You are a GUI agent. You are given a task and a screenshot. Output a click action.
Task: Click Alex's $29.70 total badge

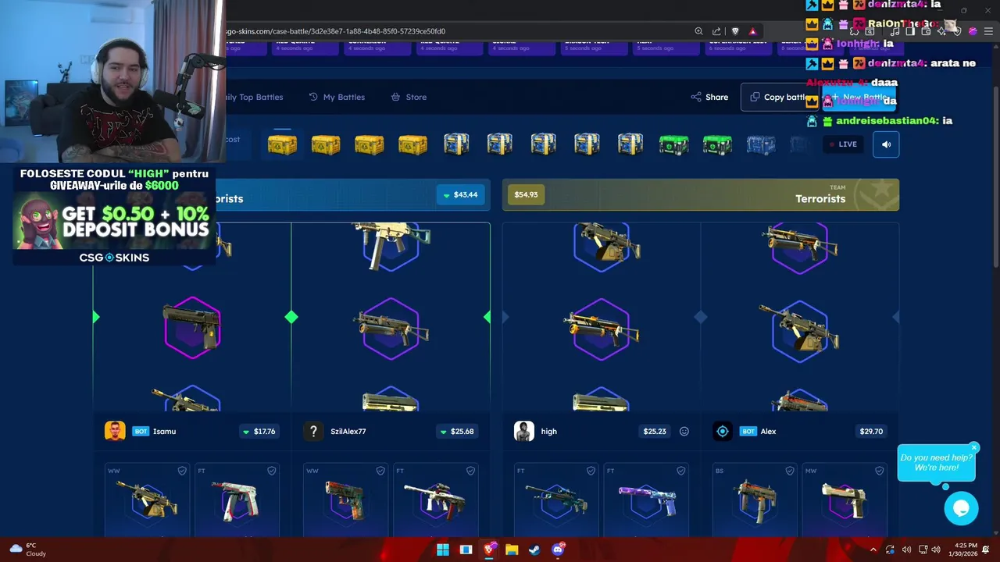tap(871, 431)
